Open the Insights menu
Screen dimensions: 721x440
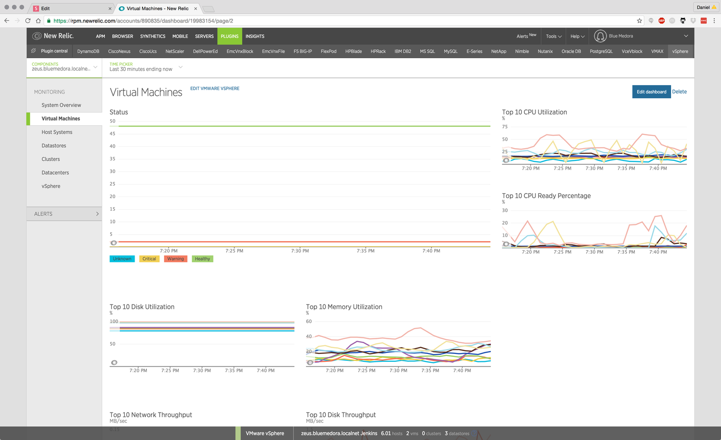click(x=255, y=36)
